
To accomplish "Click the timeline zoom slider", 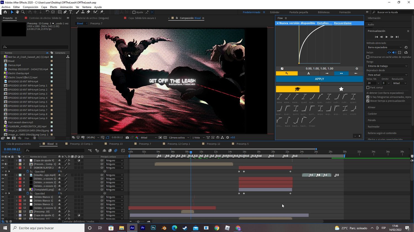I will click(138, 222).
